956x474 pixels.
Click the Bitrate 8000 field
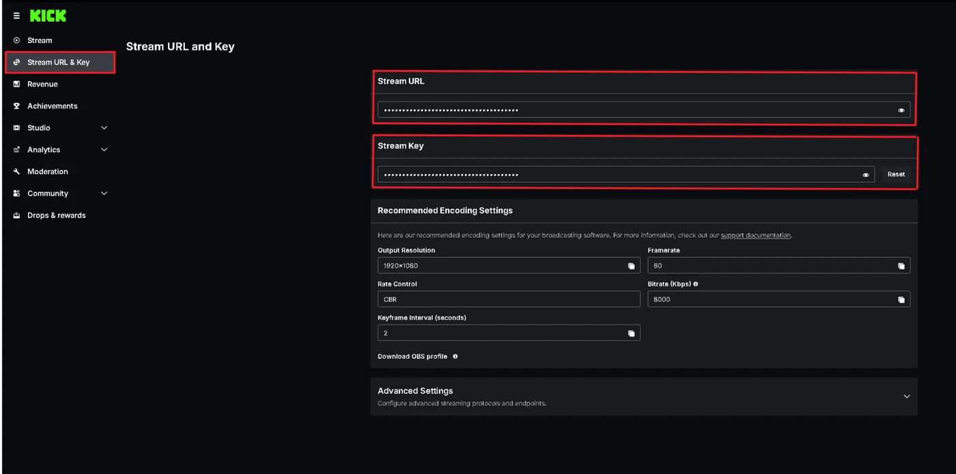click(x=778, y=299)
